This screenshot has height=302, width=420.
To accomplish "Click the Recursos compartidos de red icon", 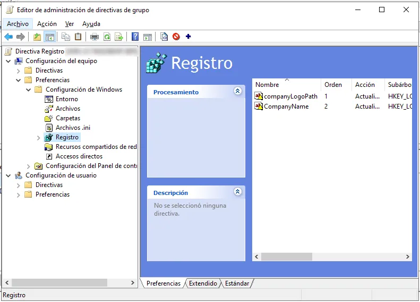I will 49,147.
